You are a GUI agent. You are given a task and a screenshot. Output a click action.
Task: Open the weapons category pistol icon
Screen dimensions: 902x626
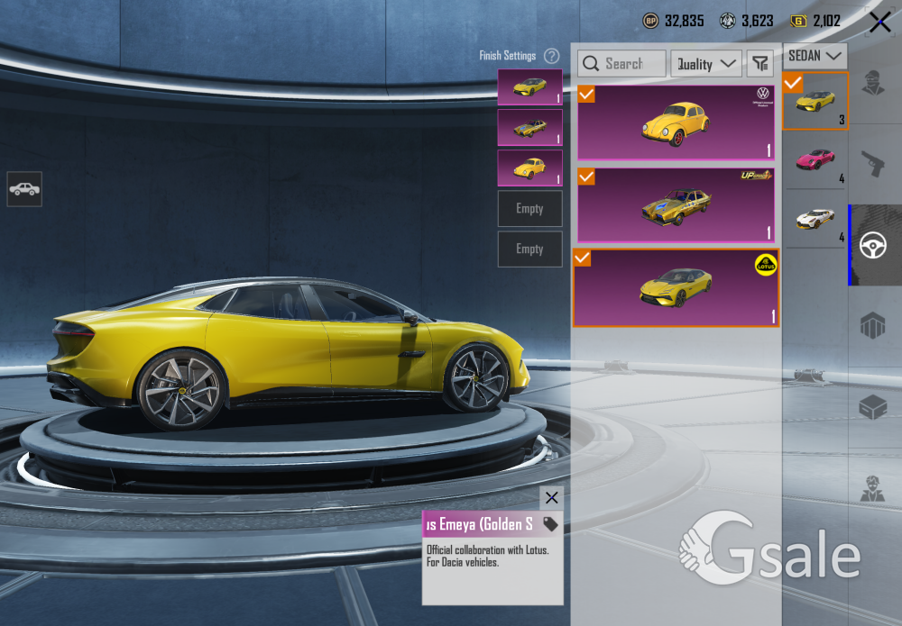click(874, 163)
